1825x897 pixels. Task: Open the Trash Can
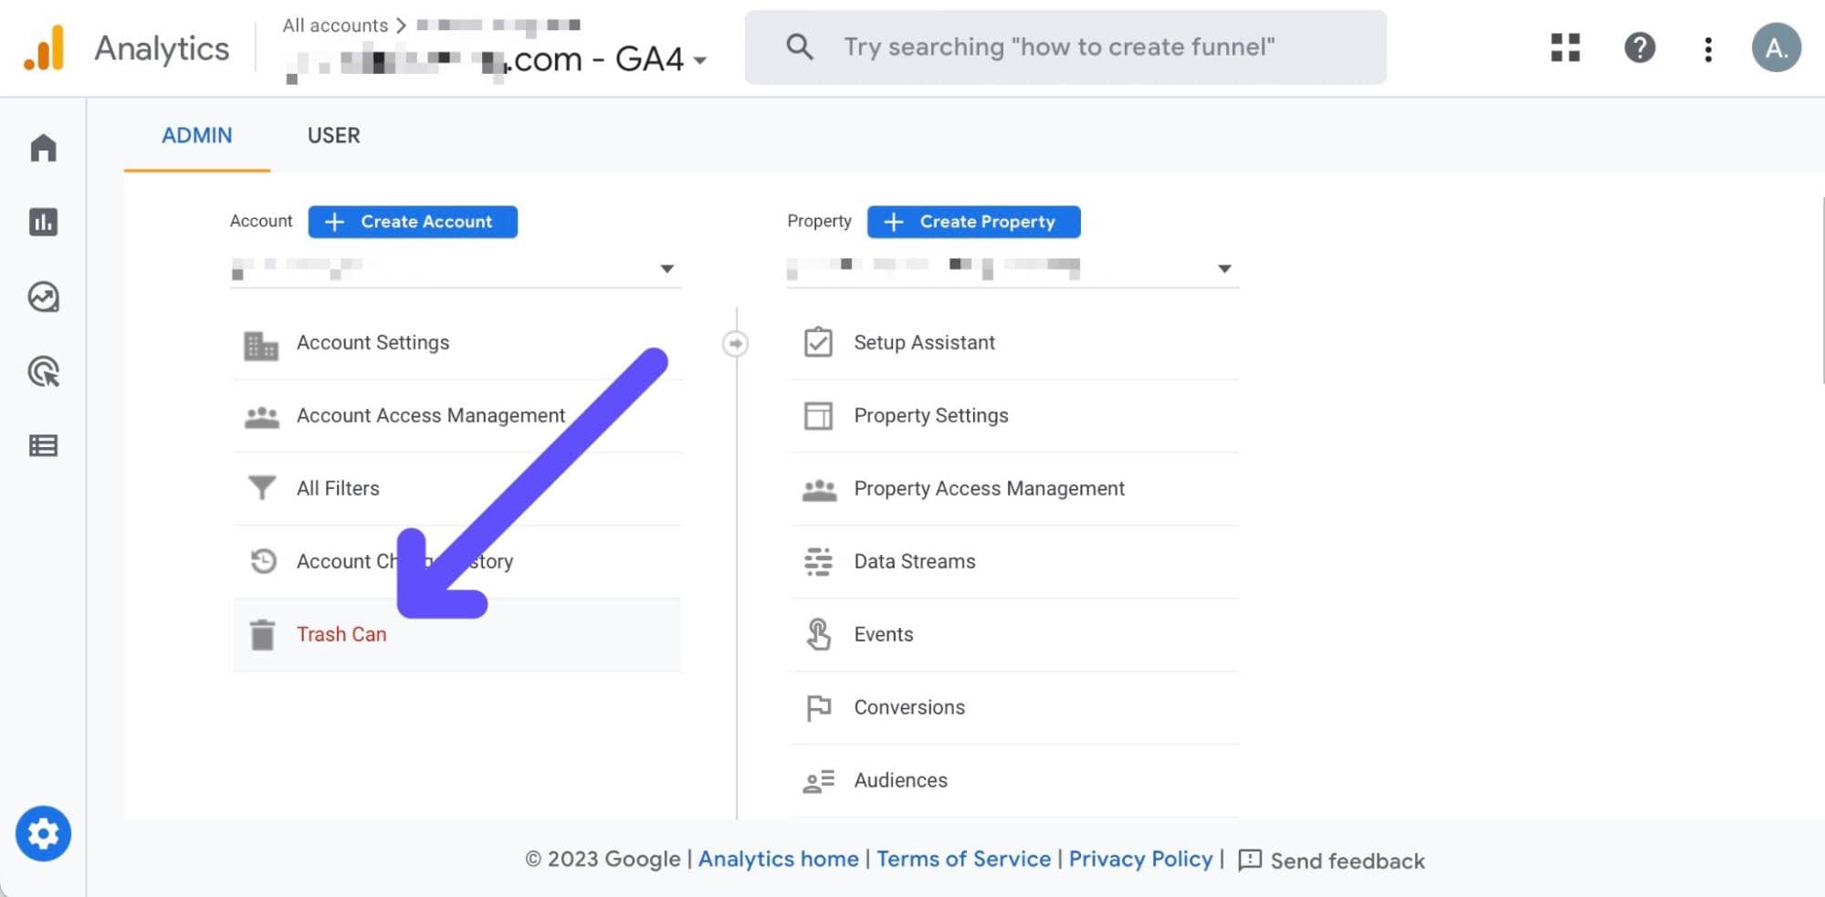pos(341,633)
